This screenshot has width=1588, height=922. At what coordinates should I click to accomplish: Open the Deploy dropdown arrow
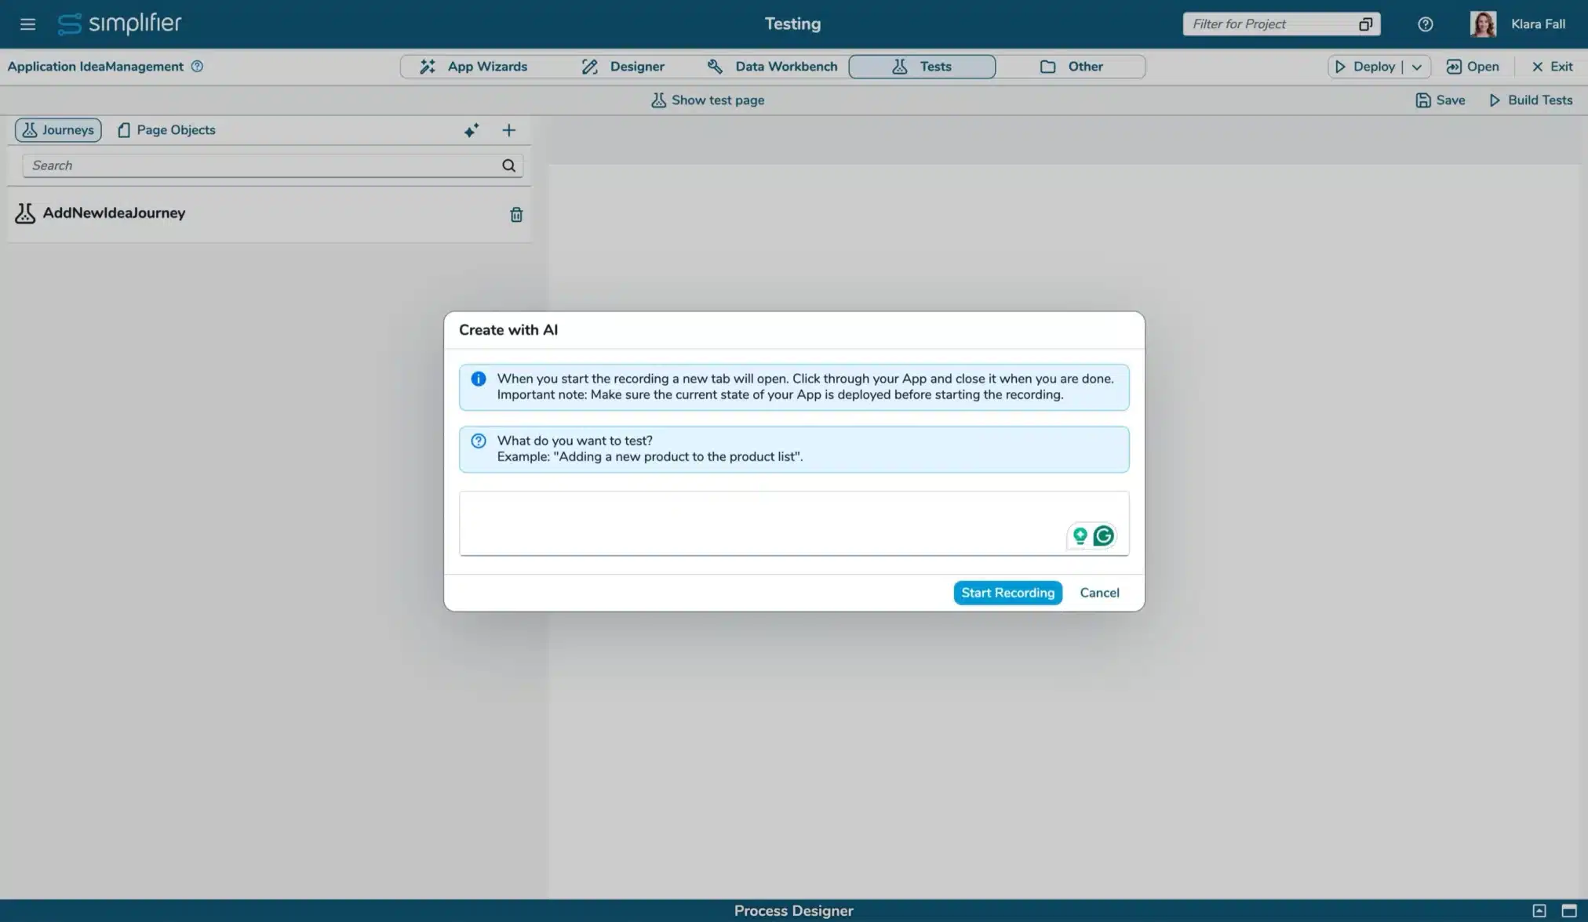(1417, 67)
